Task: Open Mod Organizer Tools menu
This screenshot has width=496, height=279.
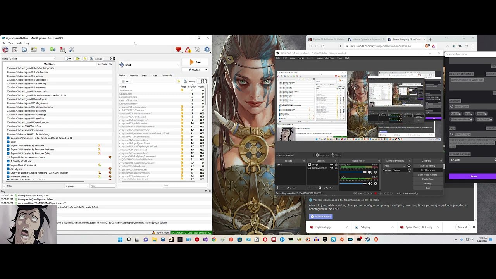Action: point(19,43)
